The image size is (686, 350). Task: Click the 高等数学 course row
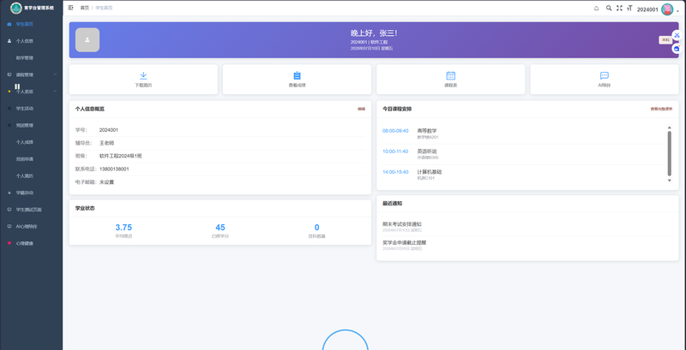coord(524,133)
